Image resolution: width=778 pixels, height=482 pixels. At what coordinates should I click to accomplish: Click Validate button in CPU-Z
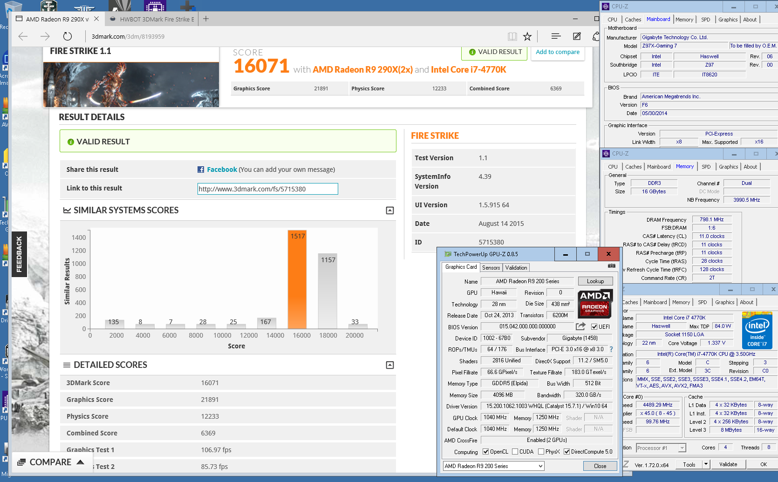728,464
